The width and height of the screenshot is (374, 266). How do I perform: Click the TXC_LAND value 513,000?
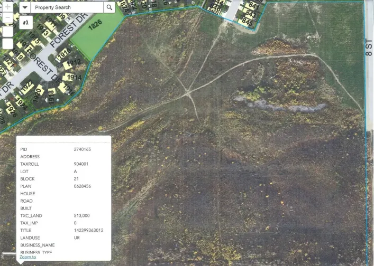pyautogui.click(x=82, y=216)
